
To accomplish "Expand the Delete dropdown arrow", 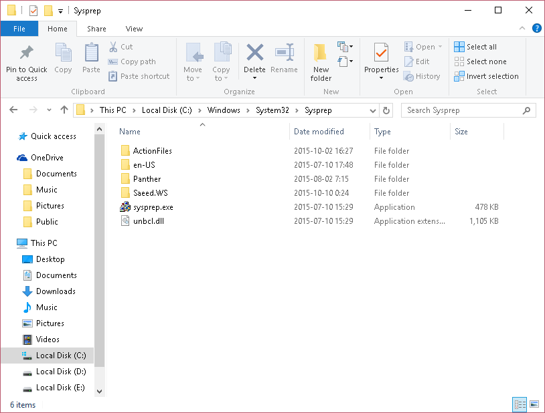I will pyautogui.click(x=255, y=78).
